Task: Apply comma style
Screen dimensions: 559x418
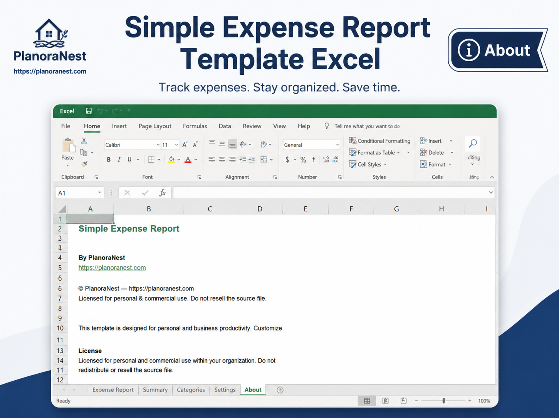Action: [x=314, y=160]
